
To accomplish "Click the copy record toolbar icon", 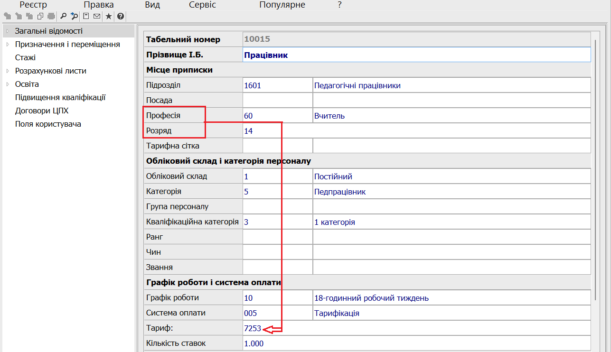I will pos(40,16).
